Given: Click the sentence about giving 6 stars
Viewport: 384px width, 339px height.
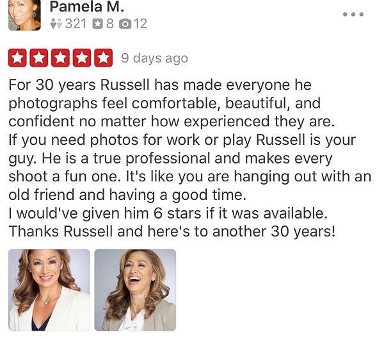Looking at the screenshot, I should (168, 213).
